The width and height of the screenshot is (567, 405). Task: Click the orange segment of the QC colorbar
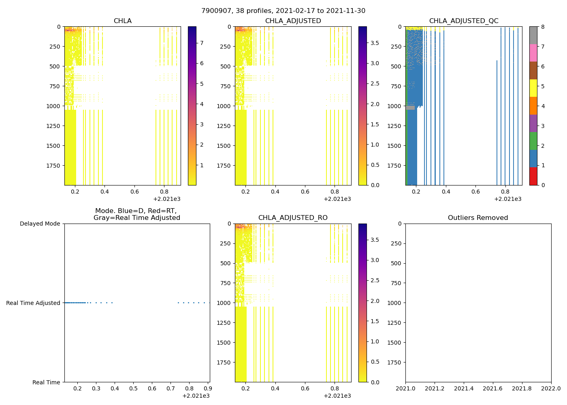533,106
